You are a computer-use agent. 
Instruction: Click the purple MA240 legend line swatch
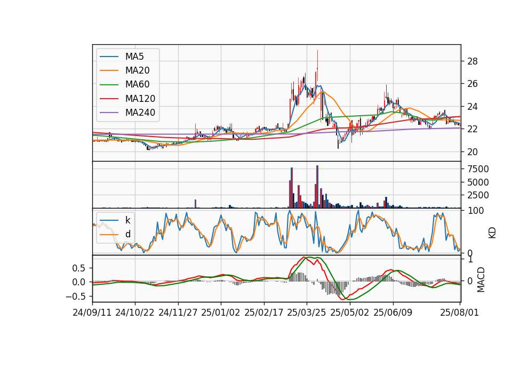click(x=109, y=113)
